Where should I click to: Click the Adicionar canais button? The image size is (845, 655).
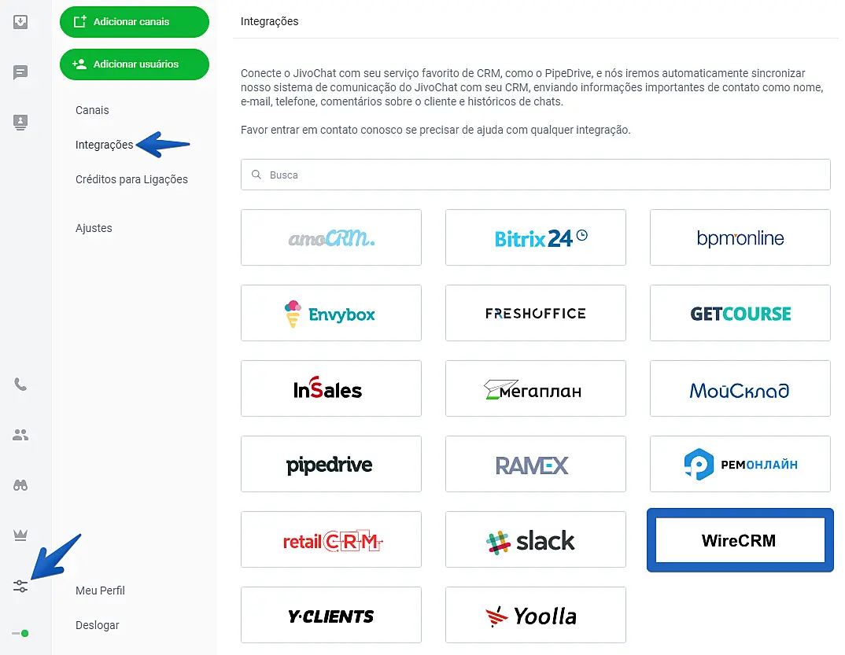pos(135,22)
